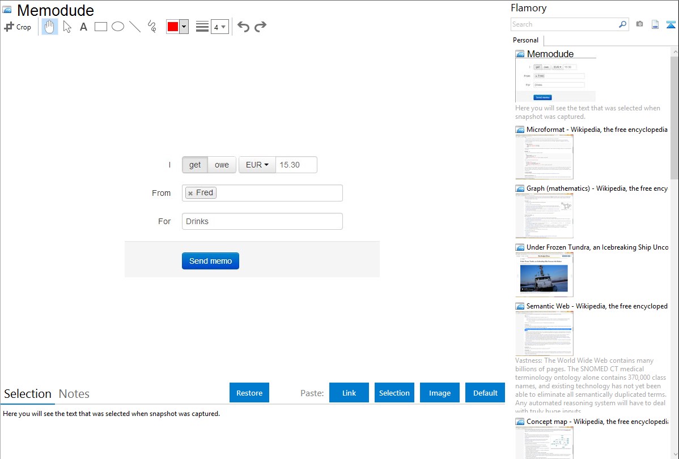Click the Send memo button

pos(210,261)
